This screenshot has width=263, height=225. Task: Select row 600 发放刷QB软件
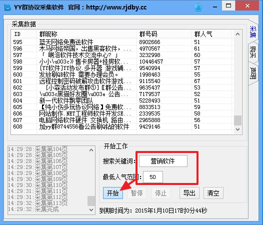click(122, 74)
